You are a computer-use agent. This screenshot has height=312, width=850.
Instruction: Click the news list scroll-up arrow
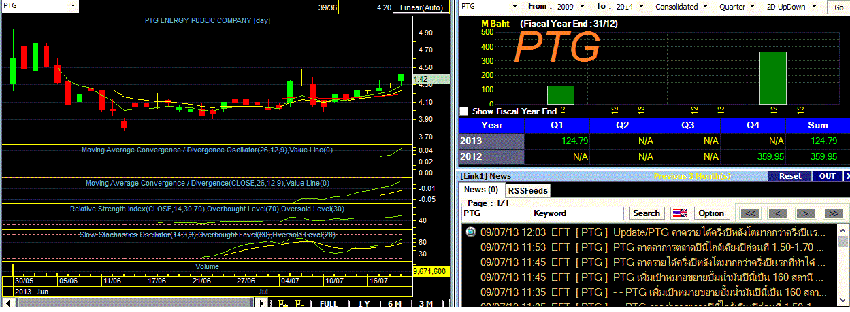(x=844, y=232)
